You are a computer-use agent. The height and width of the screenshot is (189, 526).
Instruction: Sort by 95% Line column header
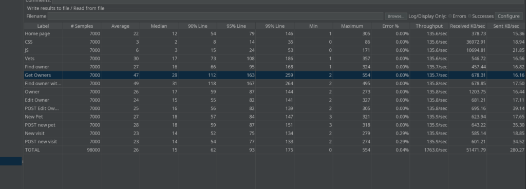[236, 26]
